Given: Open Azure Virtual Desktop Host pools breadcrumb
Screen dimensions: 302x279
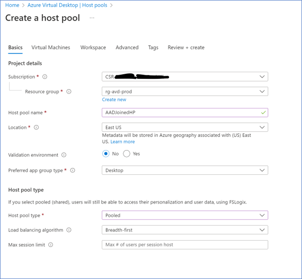Looking at the screenshot, I should click(x=67, y=5).
